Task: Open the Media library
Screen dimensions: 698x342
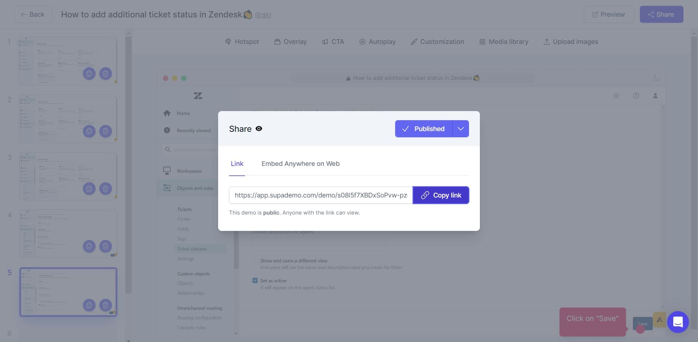Action: pos(504,41)
